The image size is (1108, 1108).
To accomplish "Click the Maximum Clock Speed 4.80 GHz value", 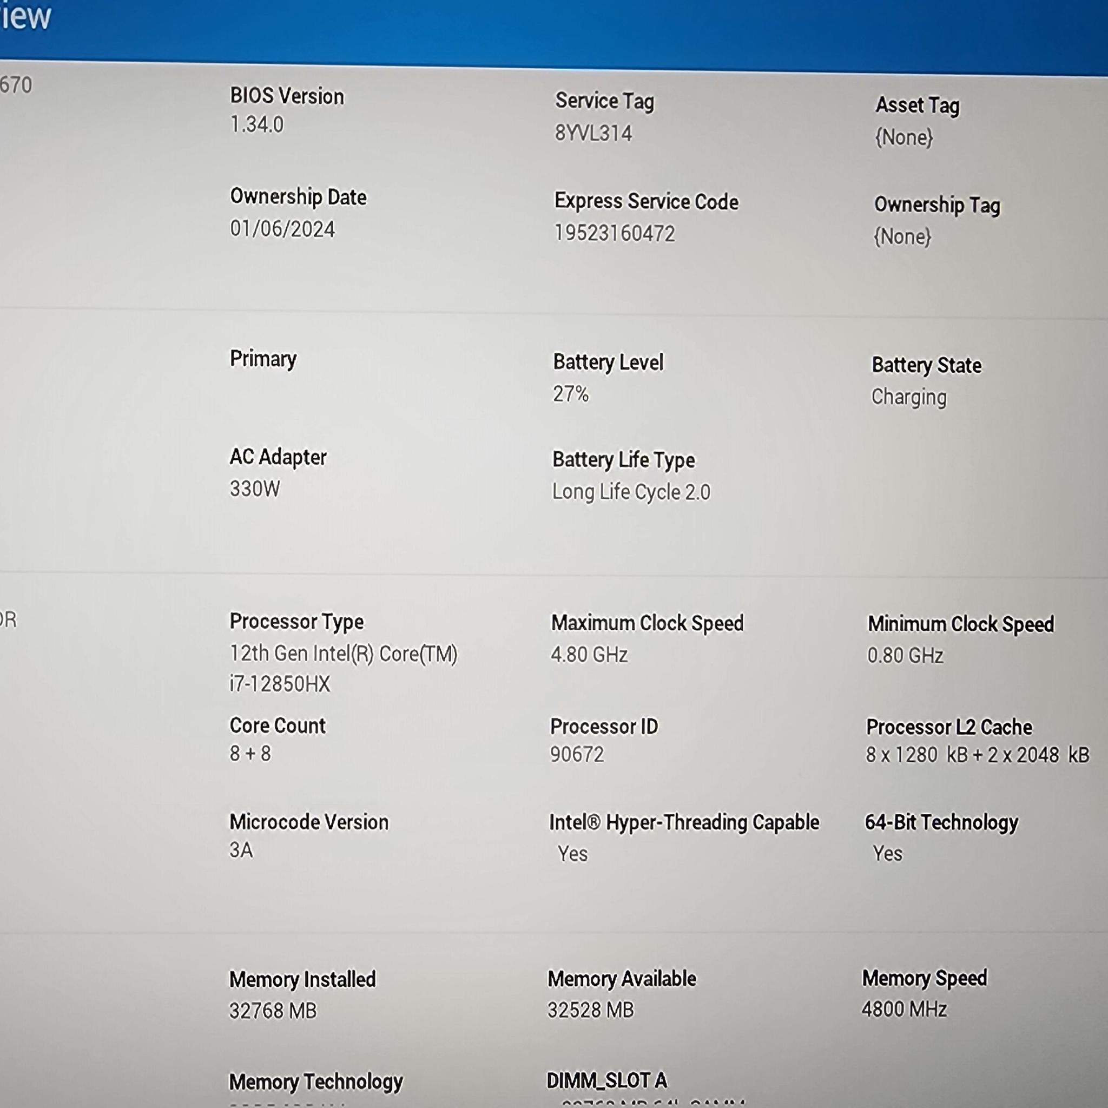I will point(589,655).
